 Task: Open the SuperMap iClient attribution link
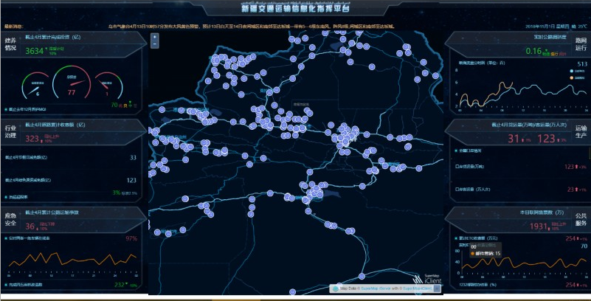point(417,288)
